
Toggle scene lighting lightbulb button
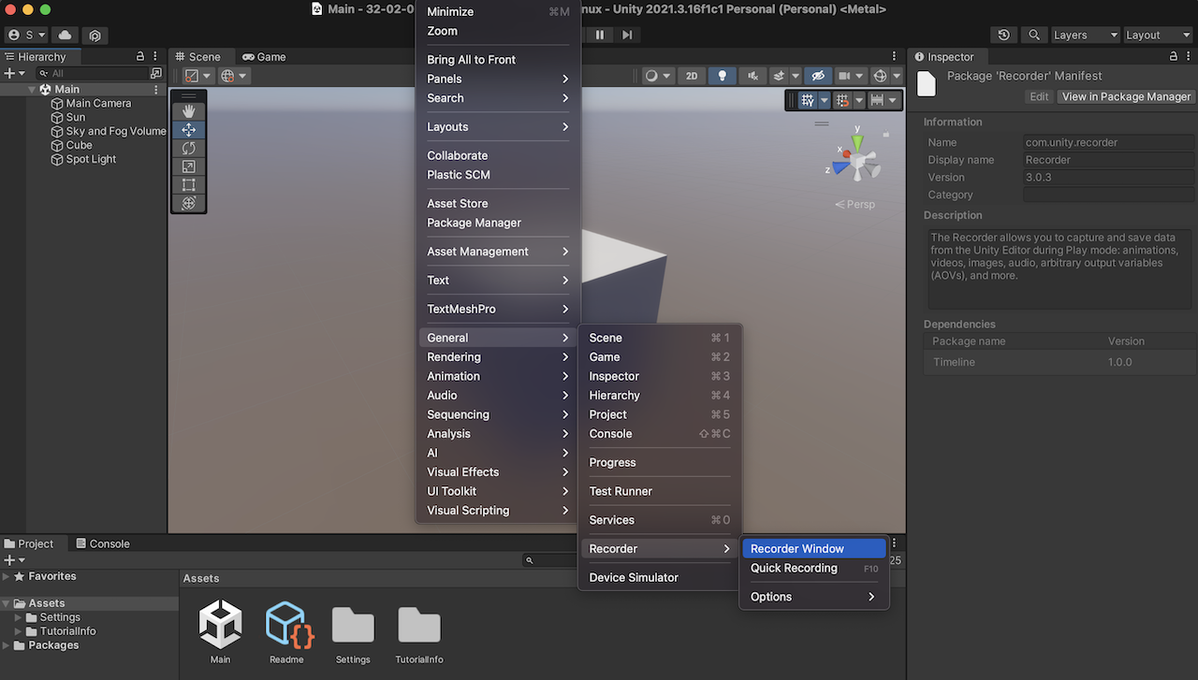722,76
